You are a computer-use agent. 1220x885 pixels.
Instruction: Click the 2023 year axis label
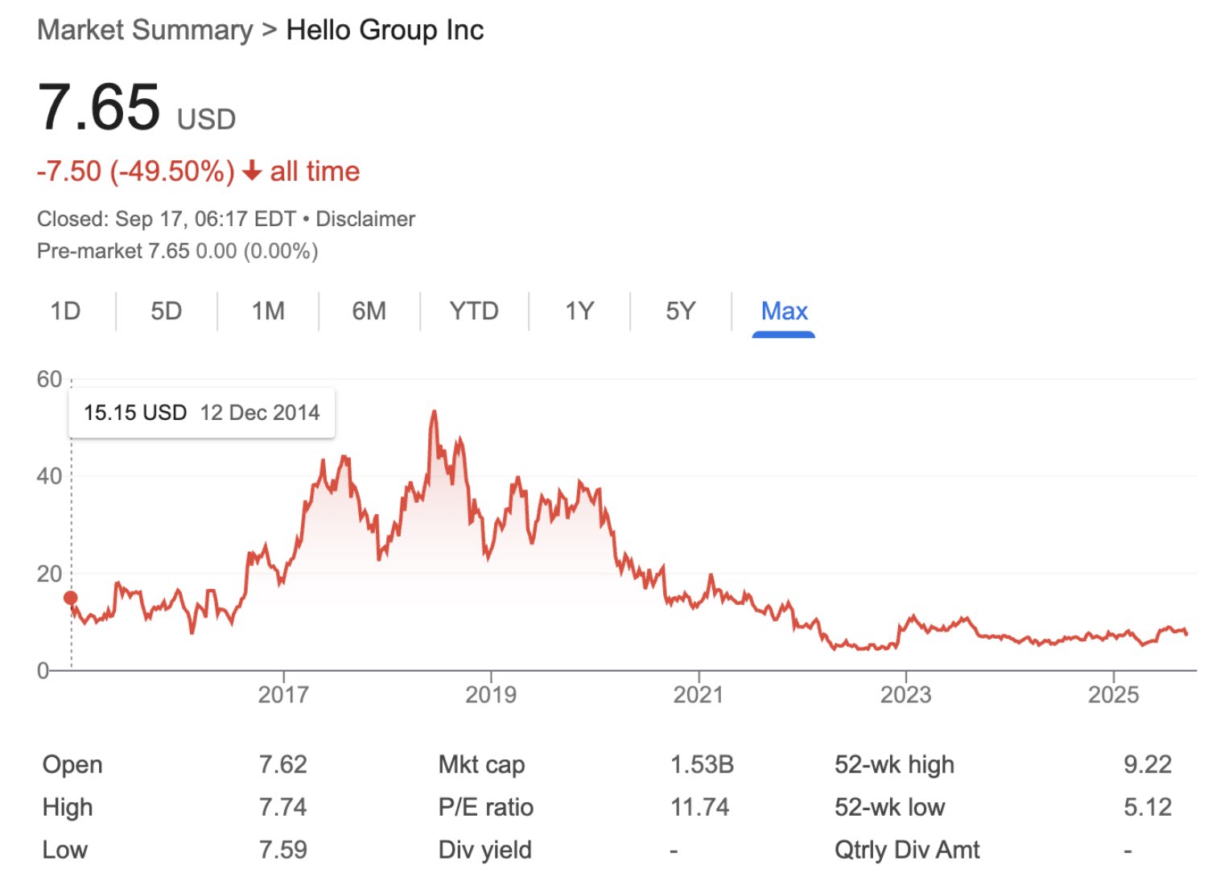pyautogui.click(x=905, y=694)
